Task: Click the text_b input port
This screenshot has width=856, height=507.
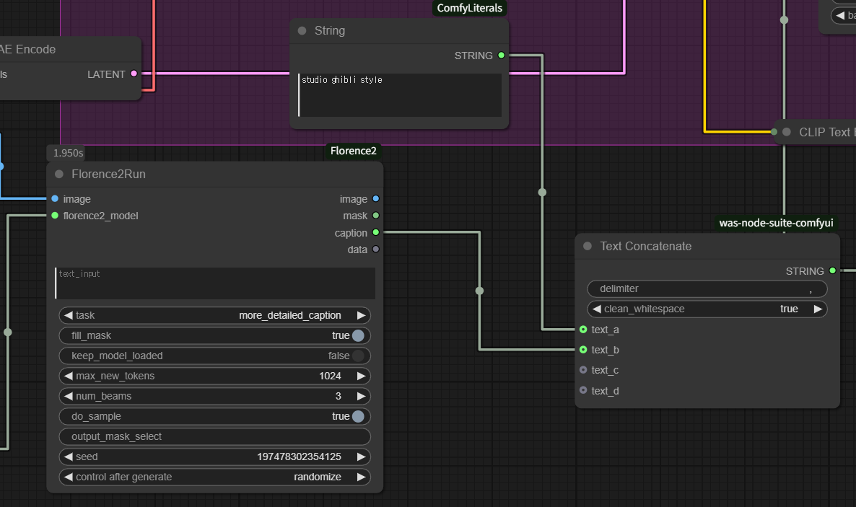Action: (x=583, y=350)
